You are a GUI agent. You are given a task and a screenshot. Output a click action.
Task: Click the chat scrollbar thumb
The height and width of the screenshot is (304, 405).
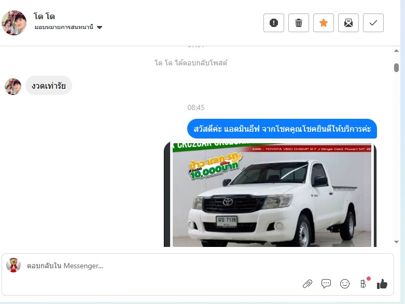(397, 67)
